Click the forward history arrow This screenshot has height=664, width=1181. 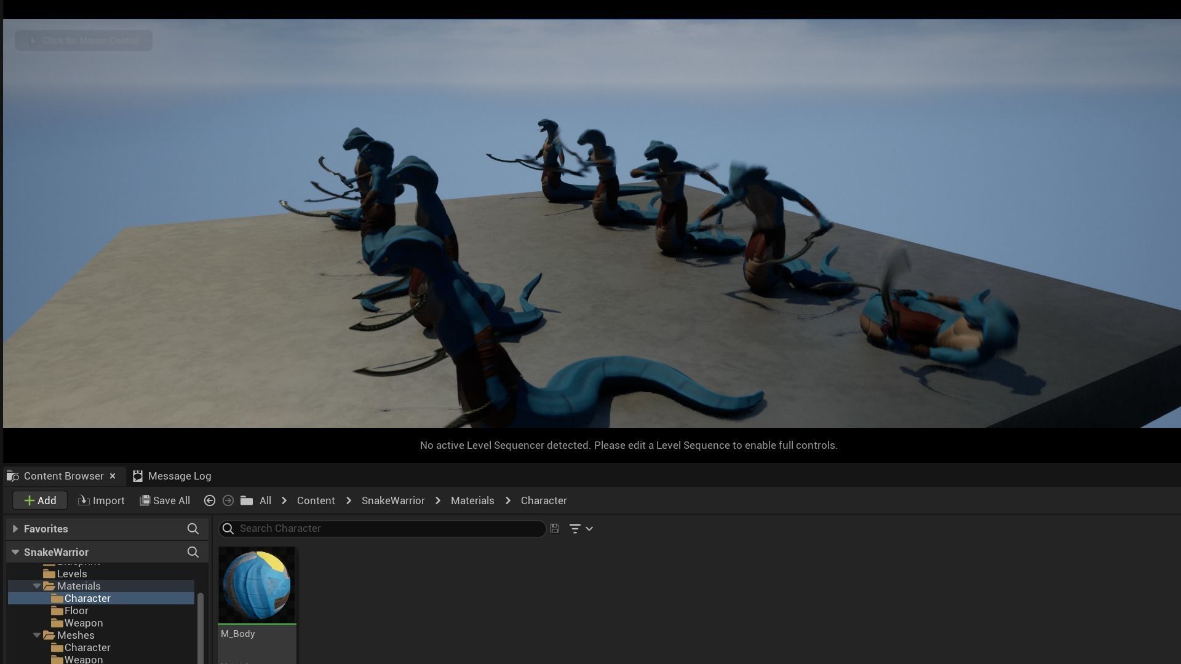point(228,500)
